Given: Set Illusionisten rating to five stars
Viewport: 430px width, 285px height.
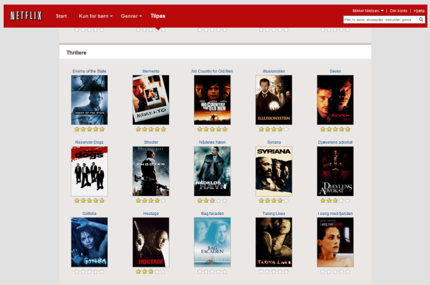Looking at the screenshot, I should (x=286, y=129).
